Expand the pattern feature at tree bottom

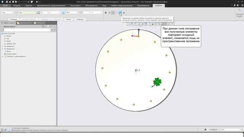(3, 56)
